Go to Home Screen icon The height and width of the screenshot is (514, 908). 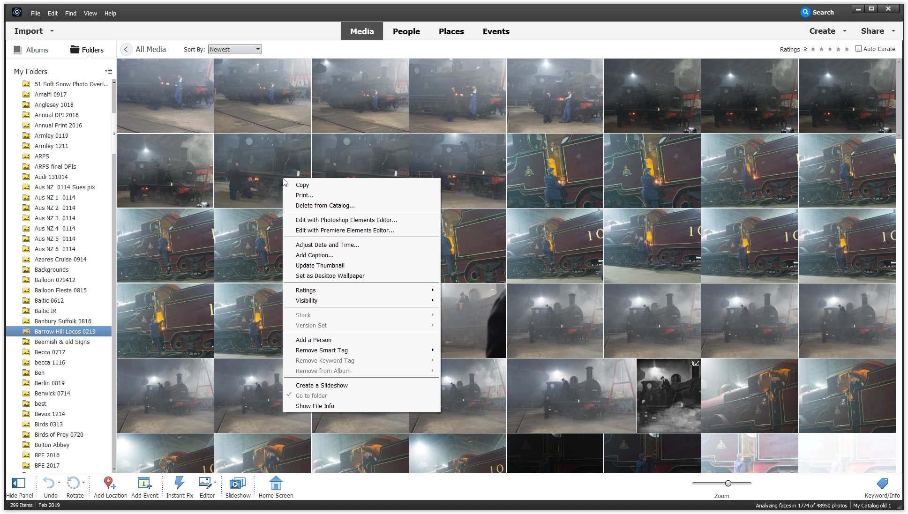(276, 484)
